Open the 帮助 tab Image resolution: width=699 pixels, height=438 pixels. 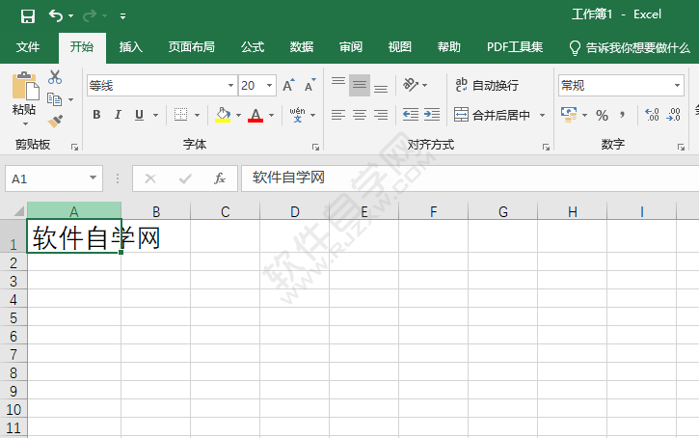click(x=448, y=47)
